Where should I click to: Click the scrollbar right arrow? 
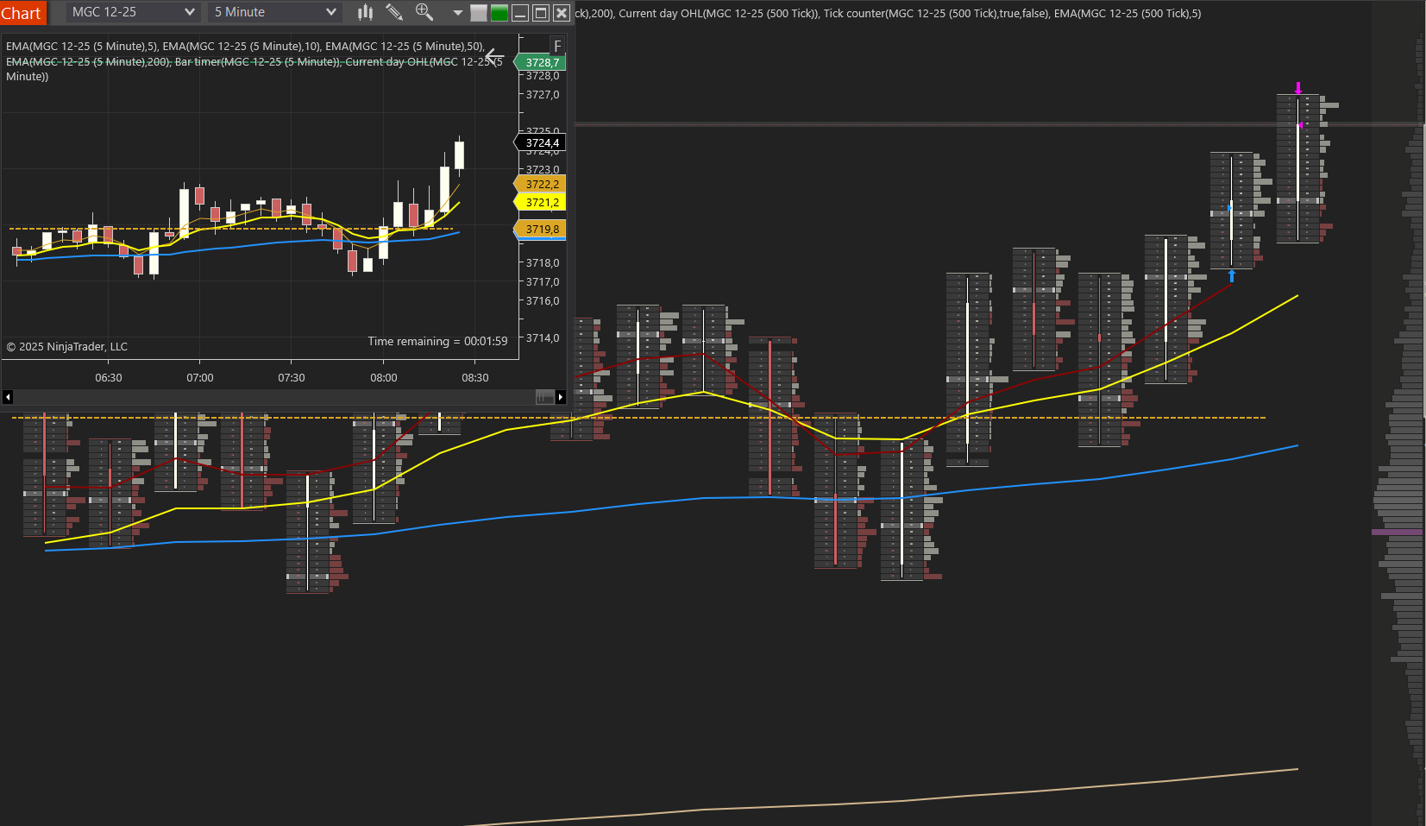point(561,397)
